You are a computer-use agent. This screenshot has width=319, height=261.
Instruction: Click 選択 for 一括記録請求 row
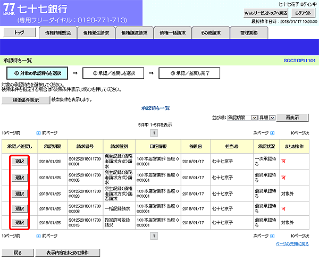click(x=20, y=208)
